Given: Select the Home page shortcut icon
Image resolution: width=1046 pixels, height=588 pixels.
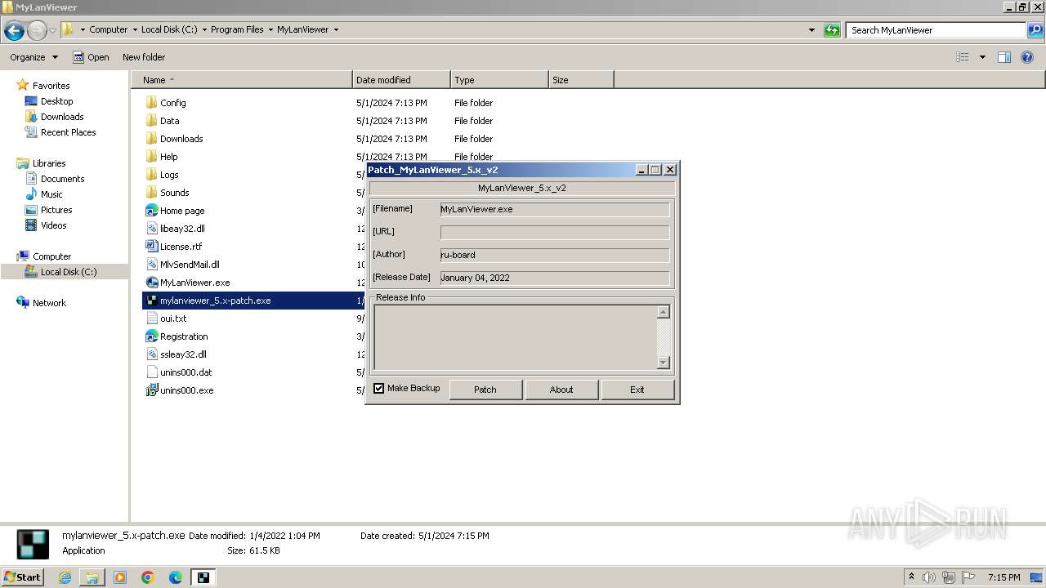Looking at the screenshot, I should click(151, 211).
